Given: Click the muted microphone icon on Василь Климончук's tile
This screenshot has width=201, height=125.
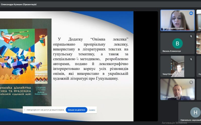Looking at the screenshot, I should point(191,36).
